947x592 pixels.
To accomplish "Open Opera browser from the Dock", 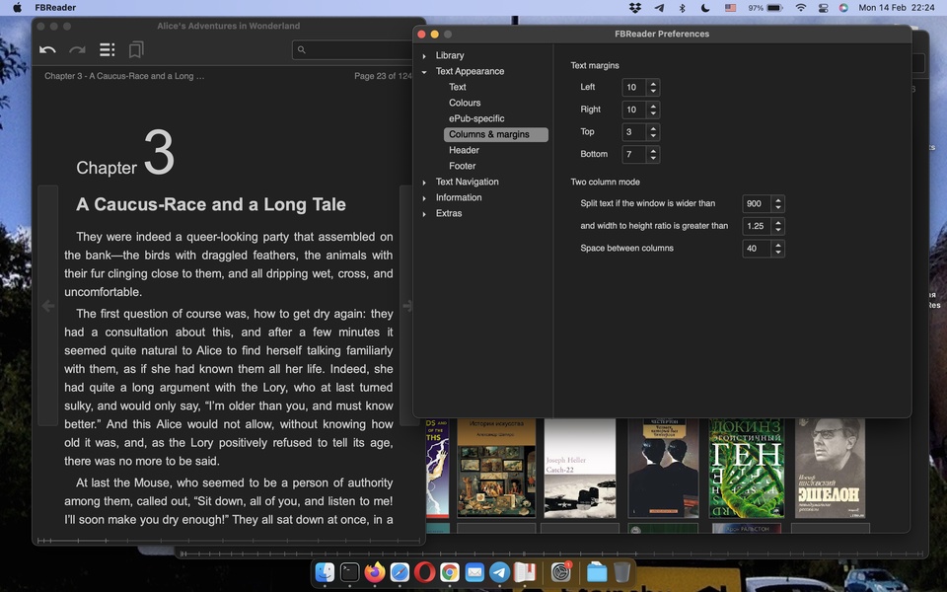I will point(424,572).
